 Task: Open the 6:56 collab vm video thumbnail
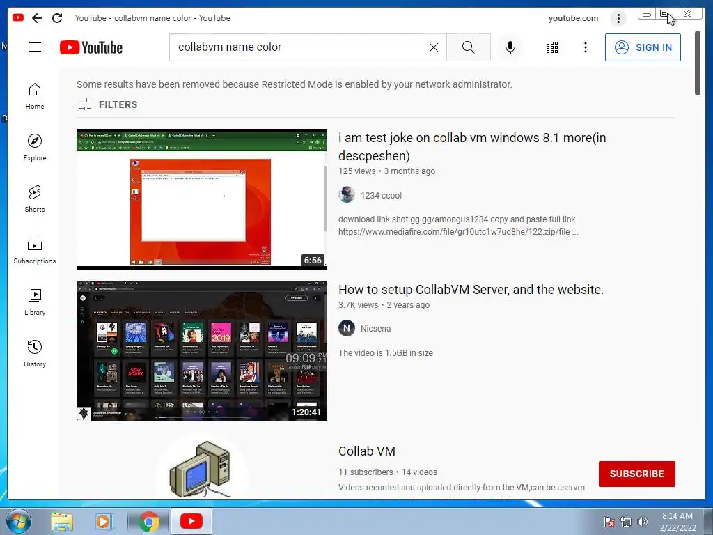click(x=202, y=199)
